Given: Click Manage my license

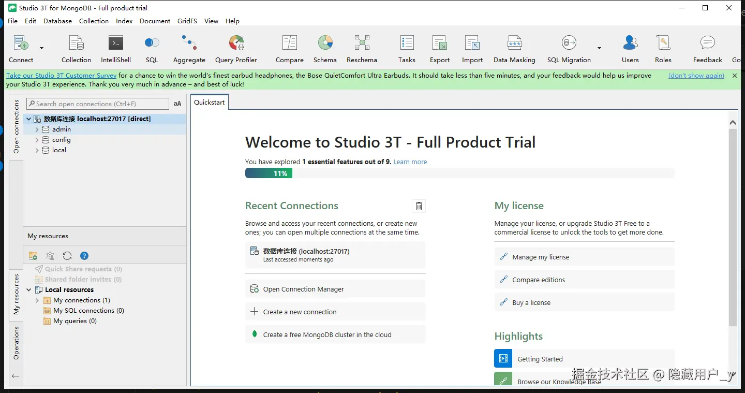Looking at the screenshot, I should [x=585, y=257].
